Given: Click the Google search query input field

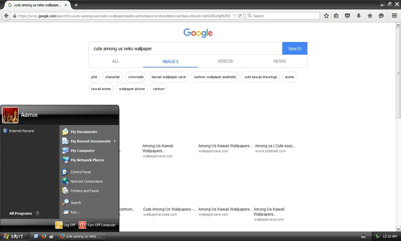Looking at the screenshot, I should [x=185, y=49].
